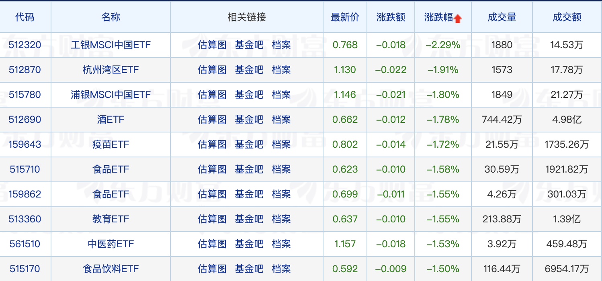Sort by 涨跌额 column header
The width and height of the screenshot is (602, 281).
point(391,17)
